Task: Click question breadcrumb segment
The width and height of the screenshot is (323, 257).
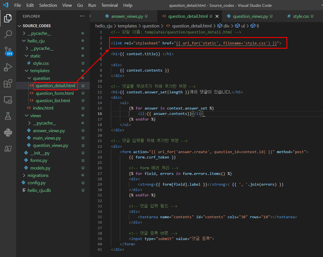Action: (151, 26)
